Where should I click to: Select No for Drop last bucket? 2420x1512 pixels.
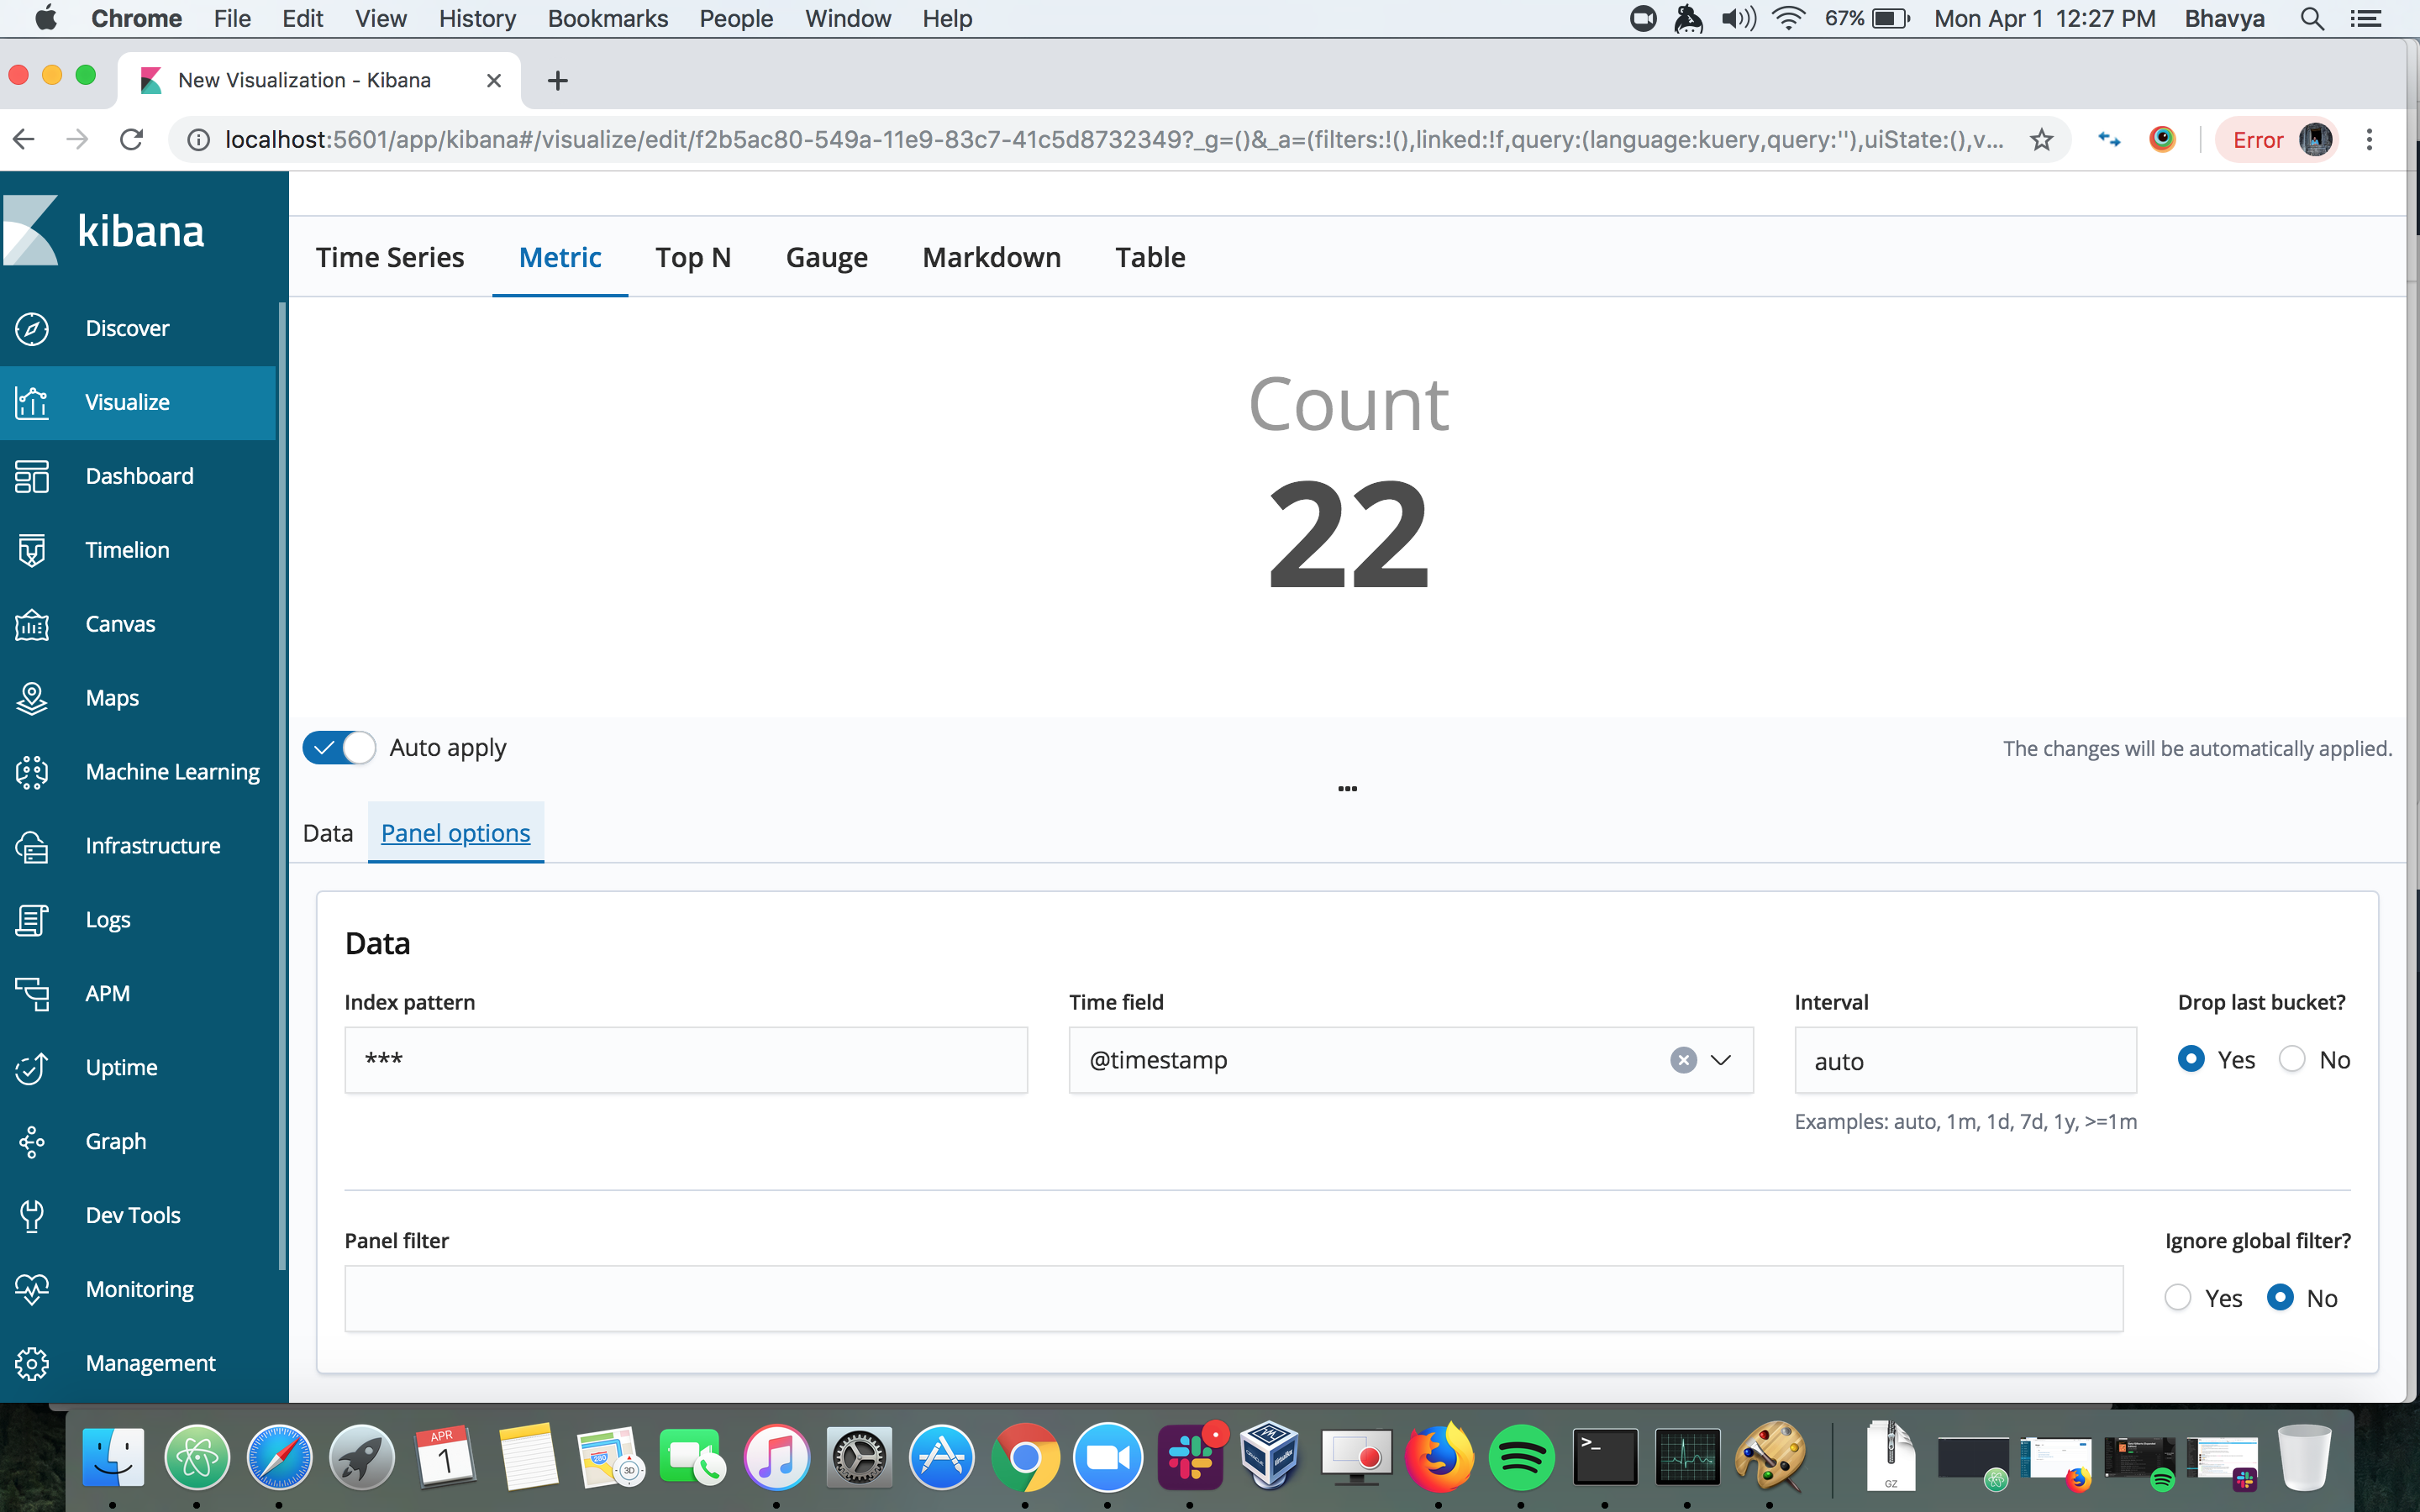click(2290, 1059)
